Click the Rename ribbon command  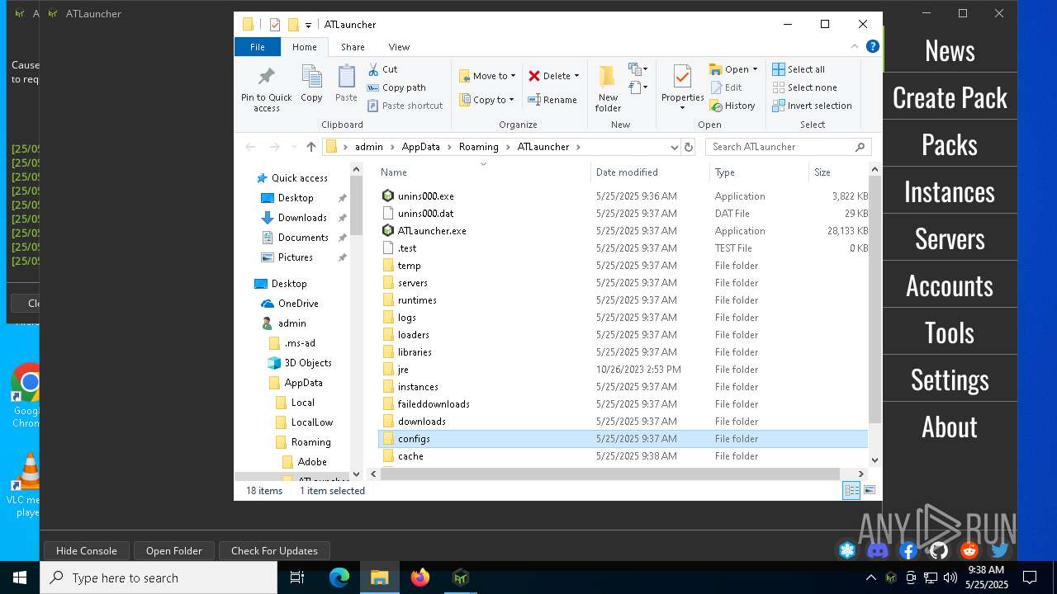[552, 100]
